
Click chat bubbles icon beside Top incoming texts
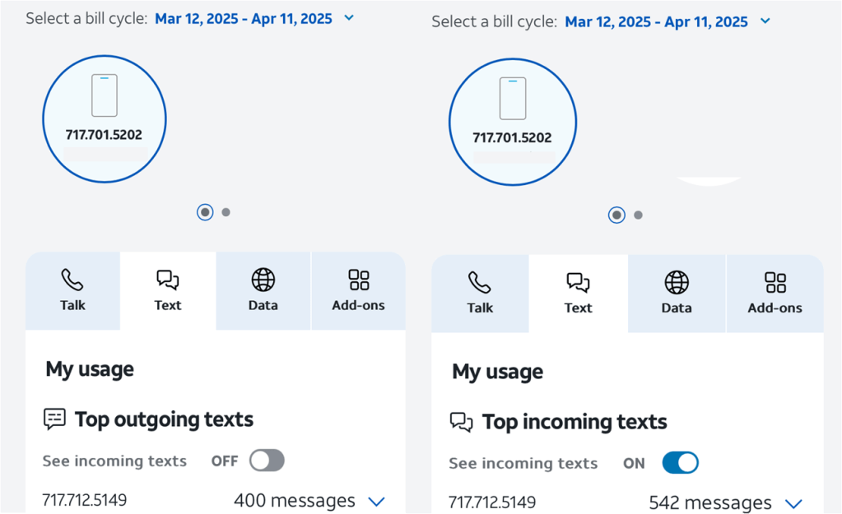pyautogui.click(x=461, y=423)
